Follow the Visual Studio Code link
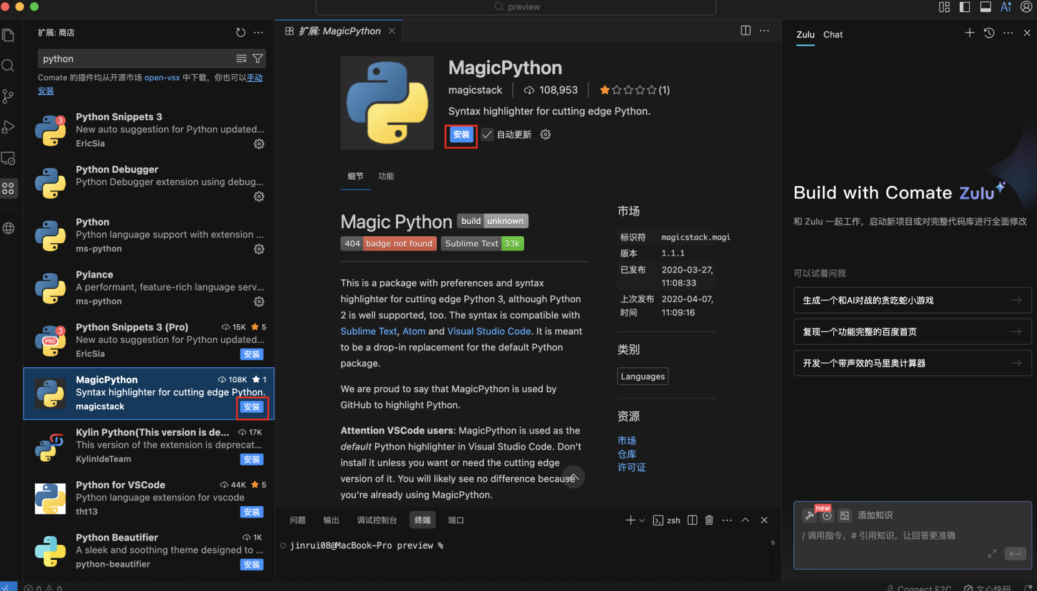 [489, 332]
